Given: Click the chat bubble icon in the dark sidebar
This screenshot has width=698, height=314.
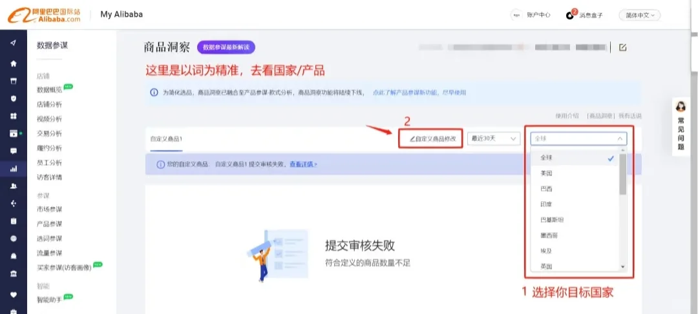Looking at the screenshot, I should coord(14,151).
